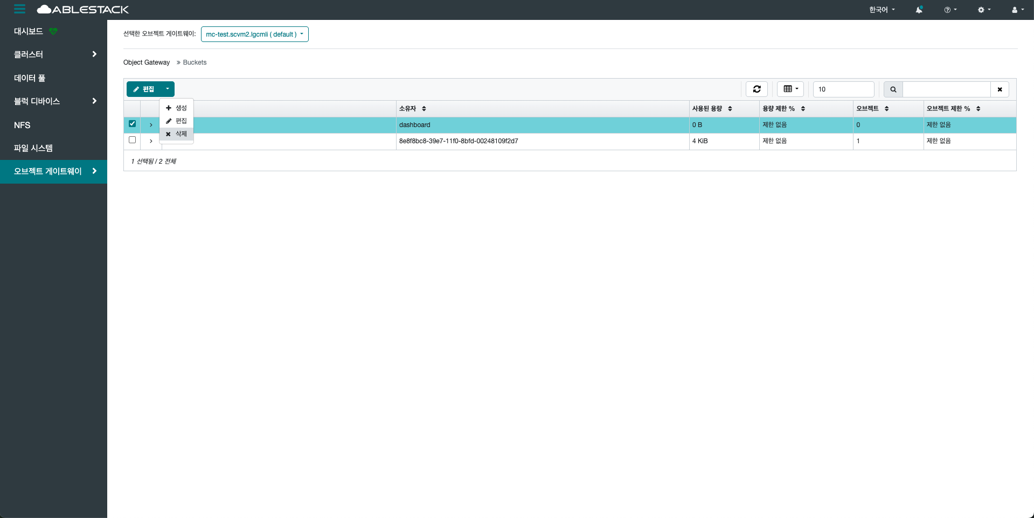This screenshot has width=1034, height=518.
Task: Open the table columns toggle icon
Action: (790, 89)
